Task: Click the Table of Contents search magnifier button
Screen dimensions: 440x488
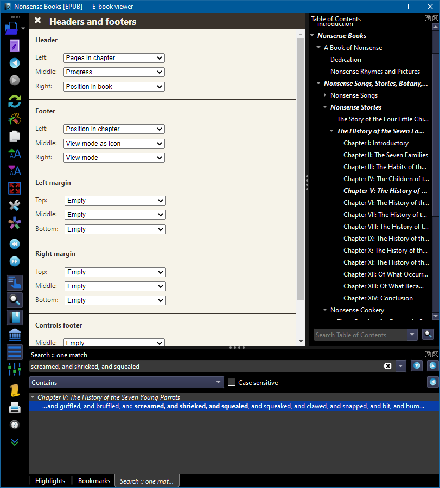Action: click(428, 335)
